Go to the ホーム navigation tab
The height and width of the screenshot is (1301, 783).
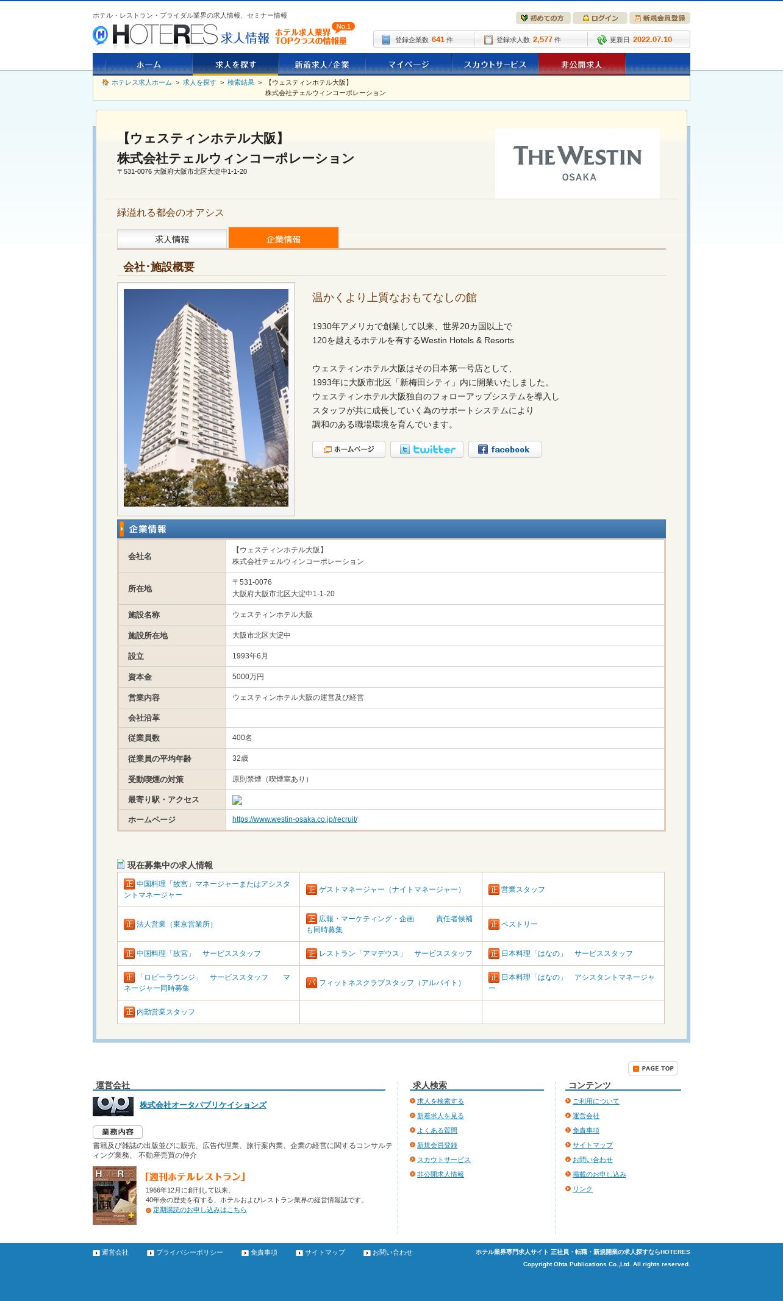pos(149,64)
